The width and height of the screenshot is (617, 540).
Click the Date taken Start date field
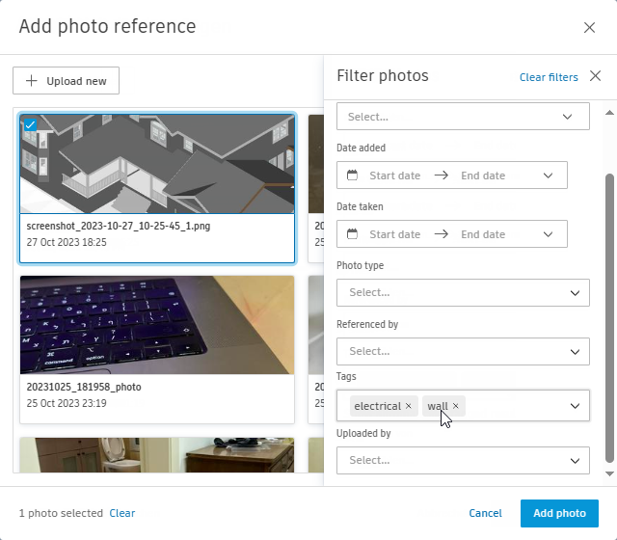click(x=395, y=234)
